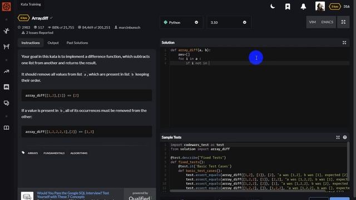Click the Kata Training header label
Screen dimensions: 356x200
click(31, 4)
